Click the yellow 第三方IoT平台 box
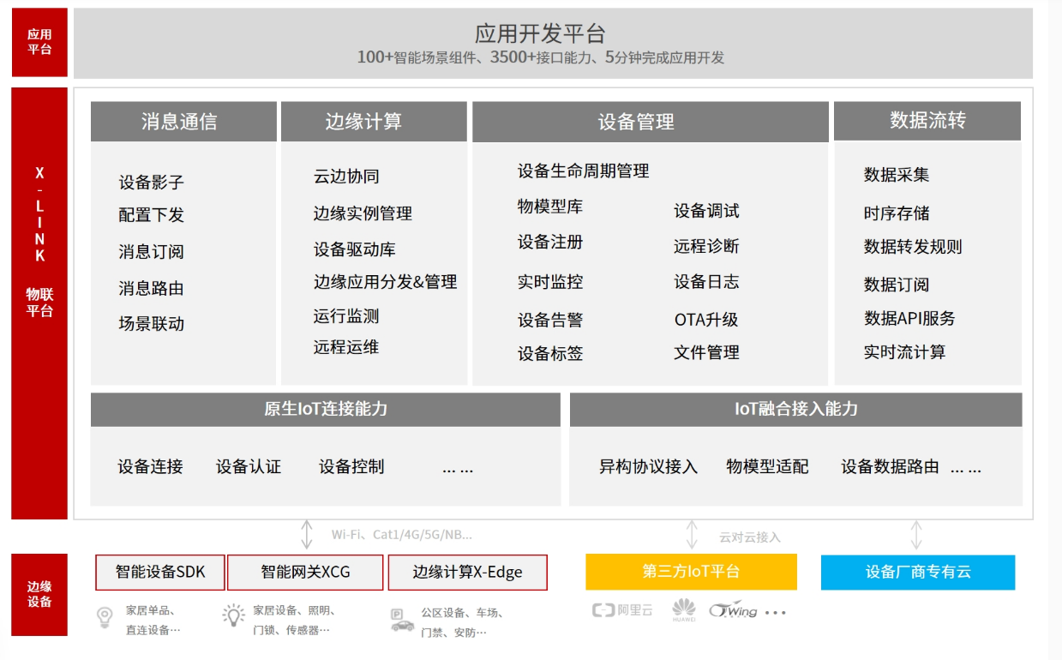Image resolution: width=1062 pixels, height=660 pixels. [x=691, y=572]
